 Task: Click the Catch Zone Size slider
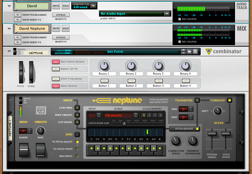pyautogui.click(x=124, y=124)
